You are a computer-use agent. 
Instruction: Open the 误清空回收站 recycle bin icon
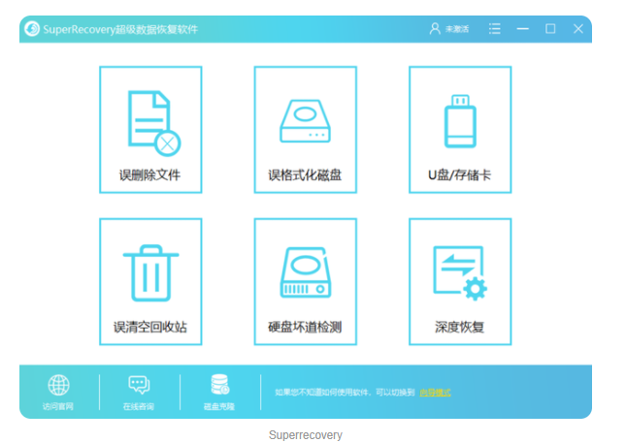150,272
